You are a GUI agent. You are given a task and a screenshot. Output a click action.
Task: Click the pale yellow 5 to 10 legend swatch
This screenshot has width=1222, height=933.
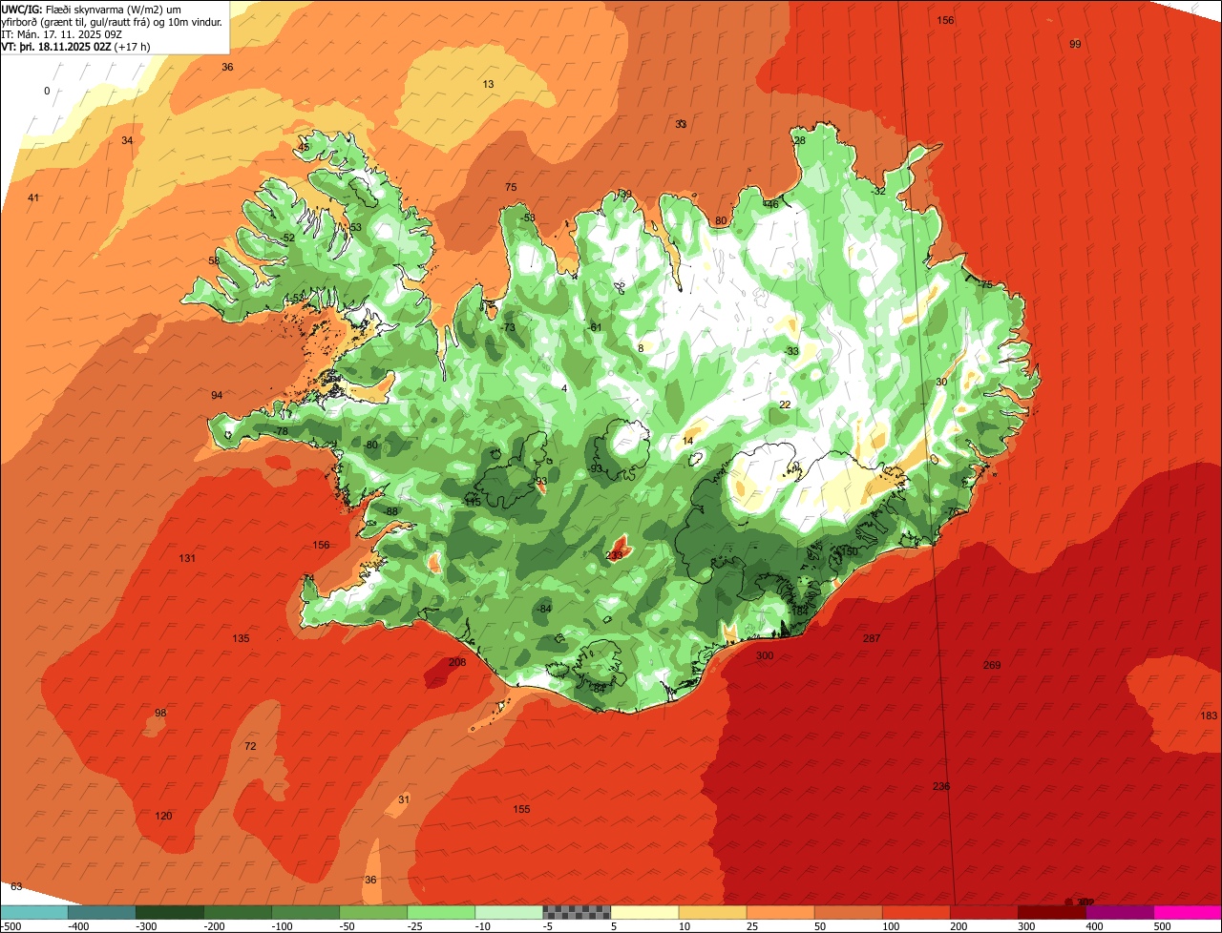pyautogui.click(x=644, y=912)
